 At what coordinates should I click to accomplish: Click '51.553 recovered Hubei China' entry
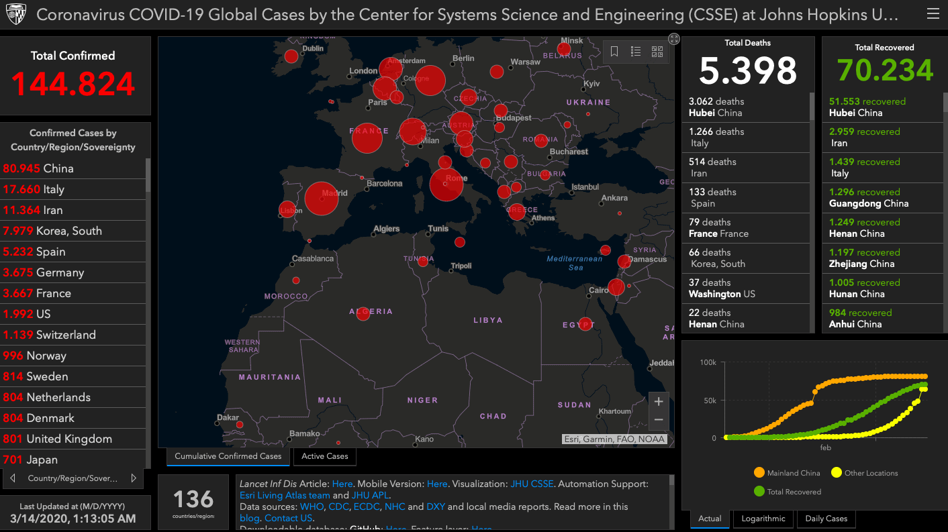[883, 107]
